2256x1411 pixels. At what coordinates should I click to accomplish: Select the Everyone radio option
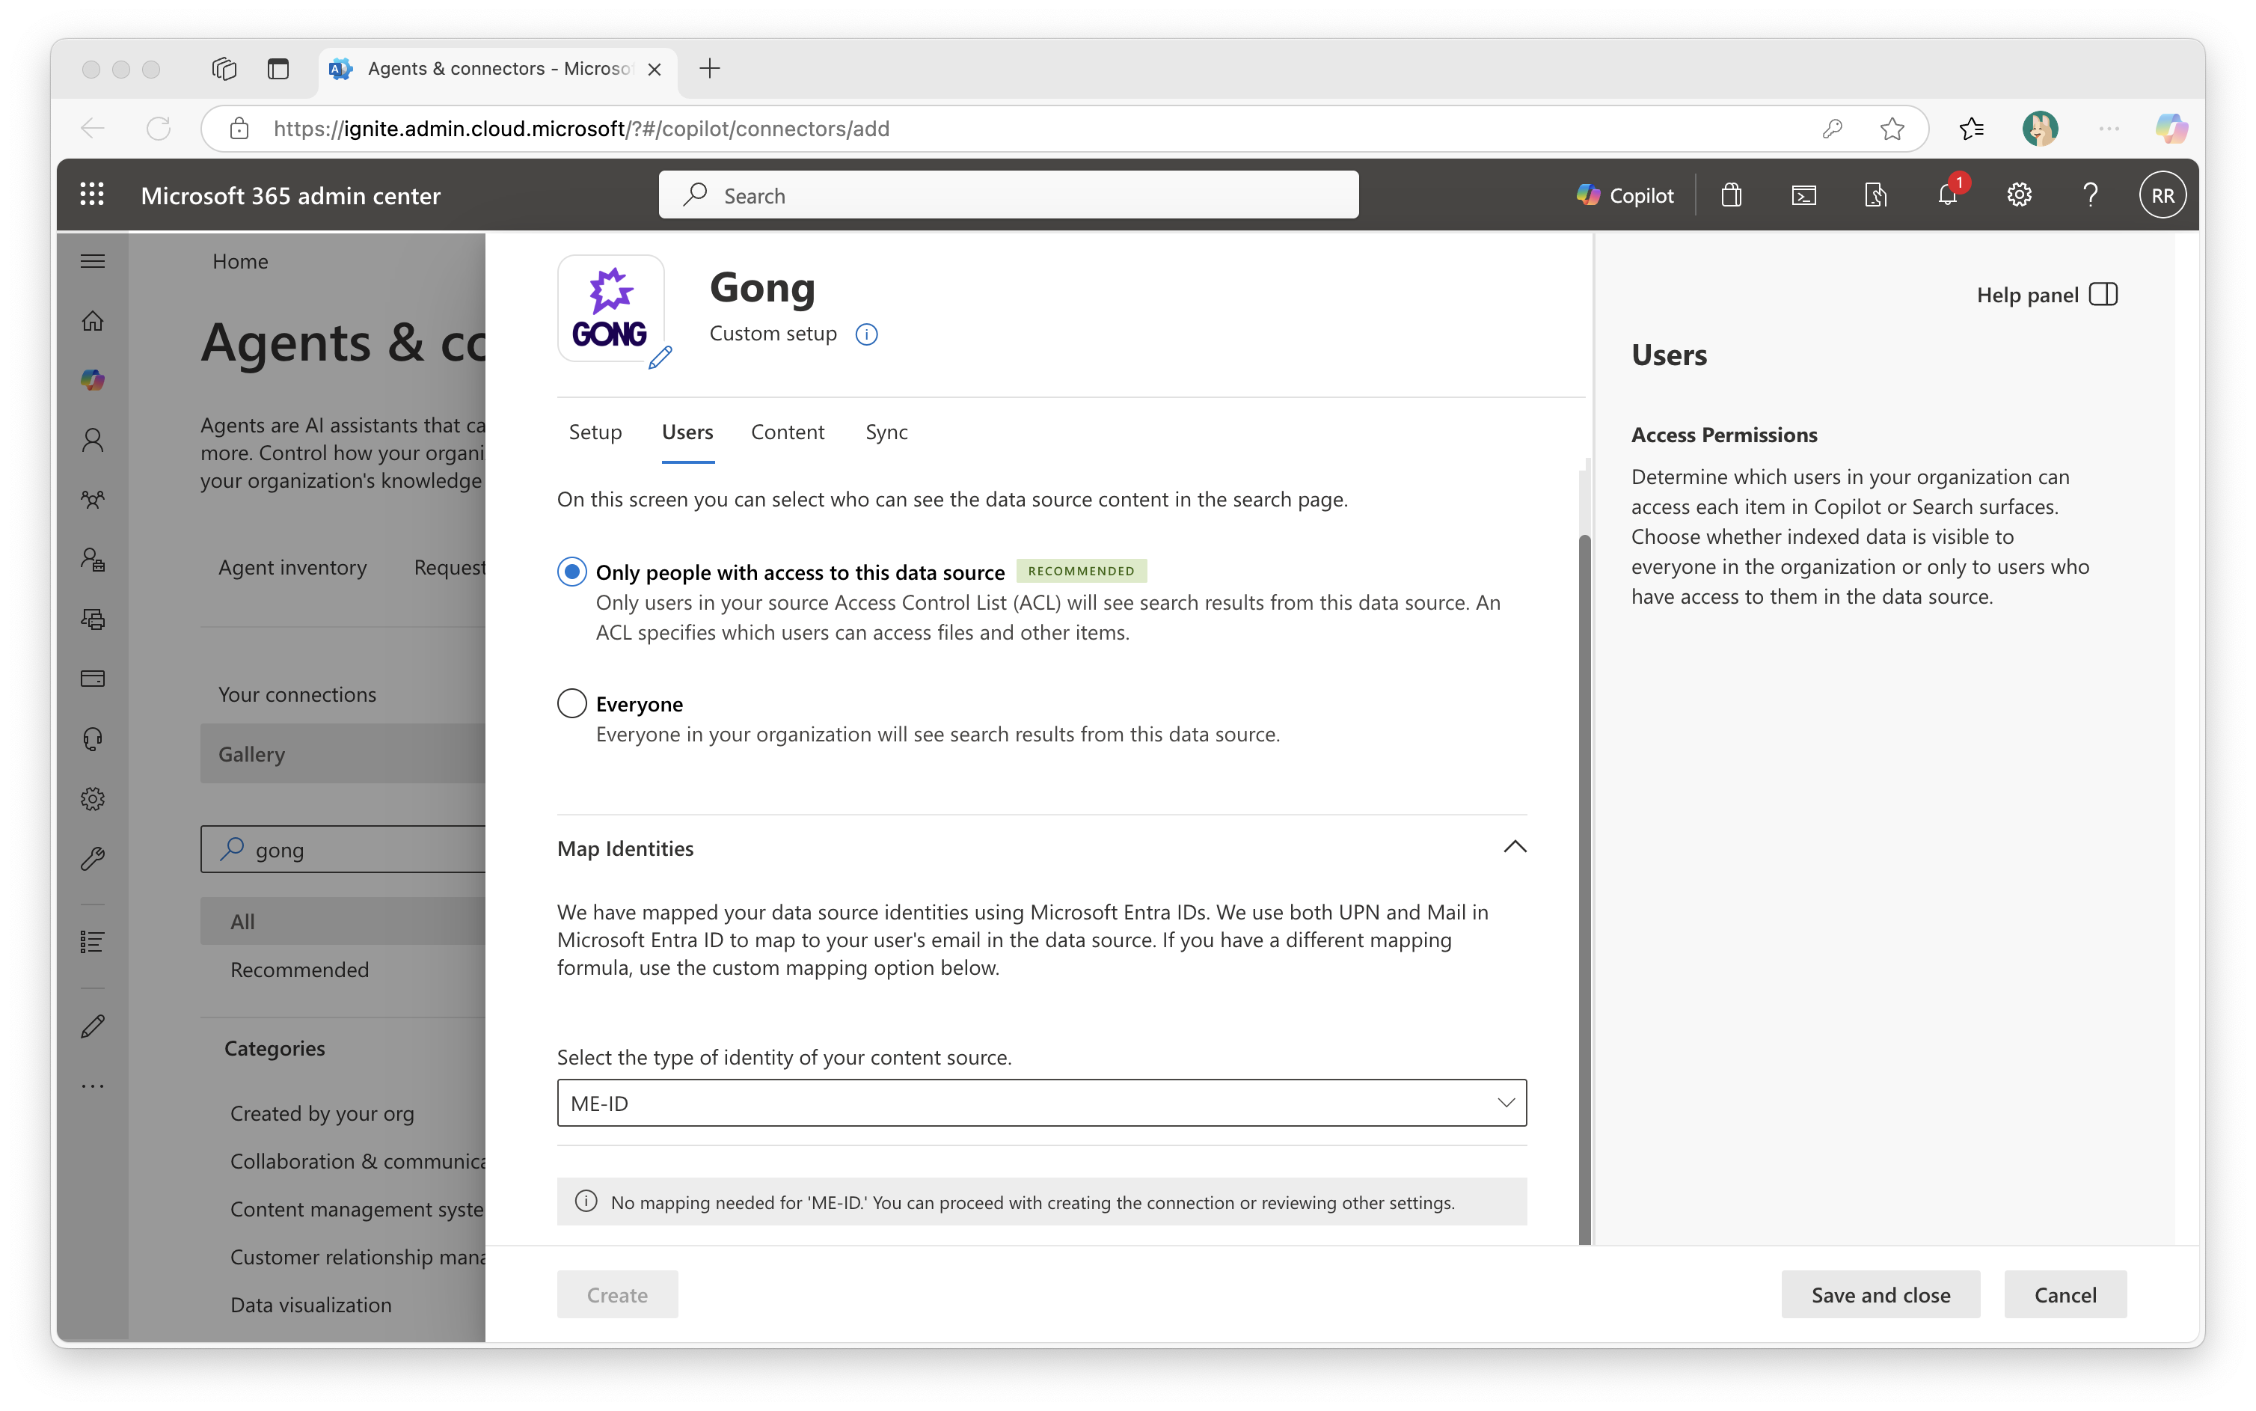tap(572, 704)
